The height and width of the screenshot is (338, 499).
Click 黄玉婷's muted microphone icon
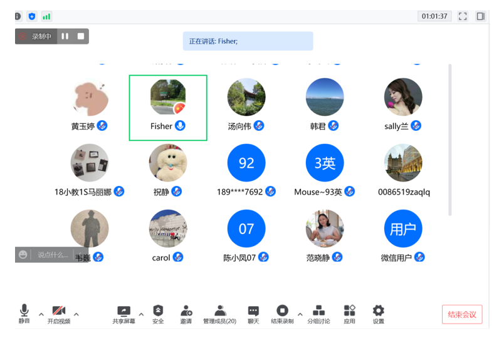click(x=102, y=126)
